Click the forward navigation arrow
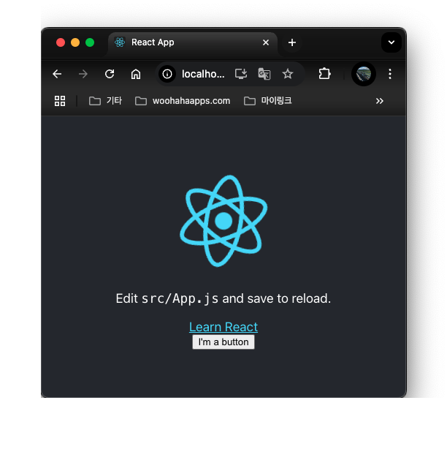 (x=83, y=74)
